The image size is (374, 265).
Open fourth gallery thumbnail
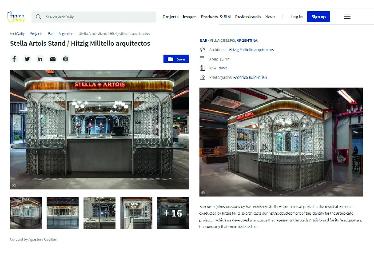click(x=136, y=213)
